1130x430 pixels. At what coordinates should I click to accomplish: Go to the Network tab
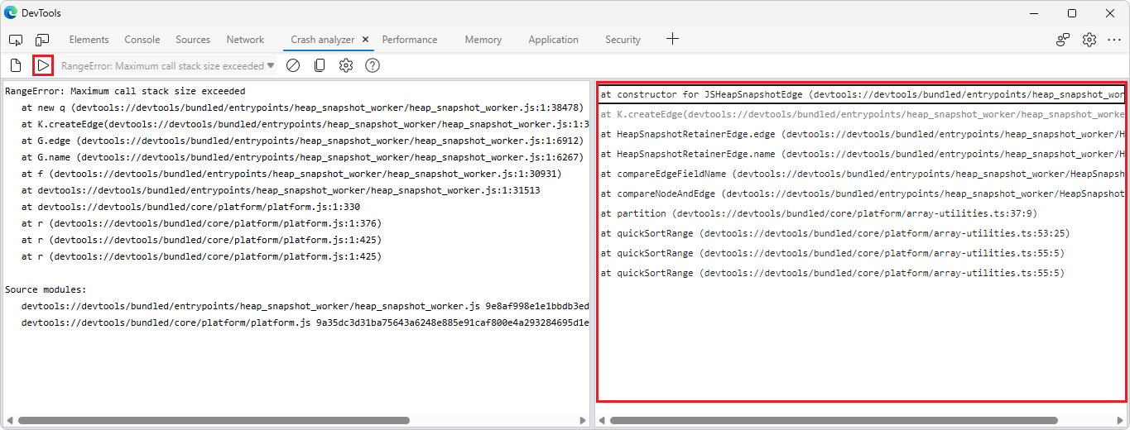click(245, 40)
